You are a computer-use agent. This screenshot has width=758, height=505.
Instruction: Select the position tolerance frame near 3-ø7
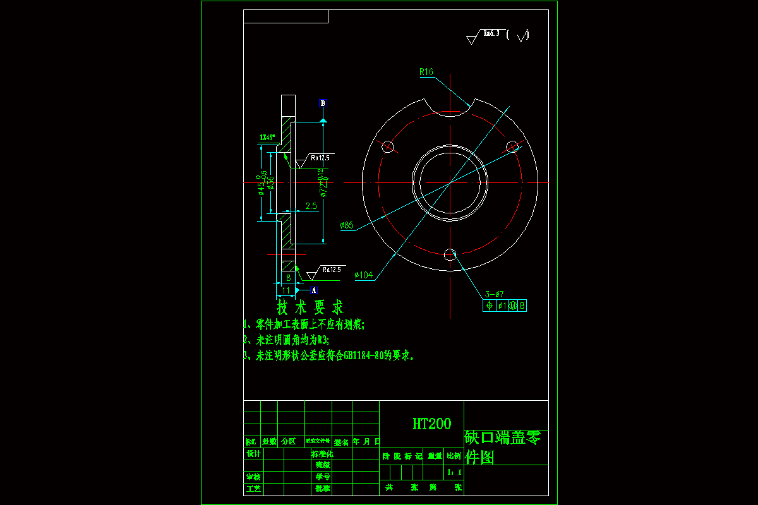click(505, 306)
